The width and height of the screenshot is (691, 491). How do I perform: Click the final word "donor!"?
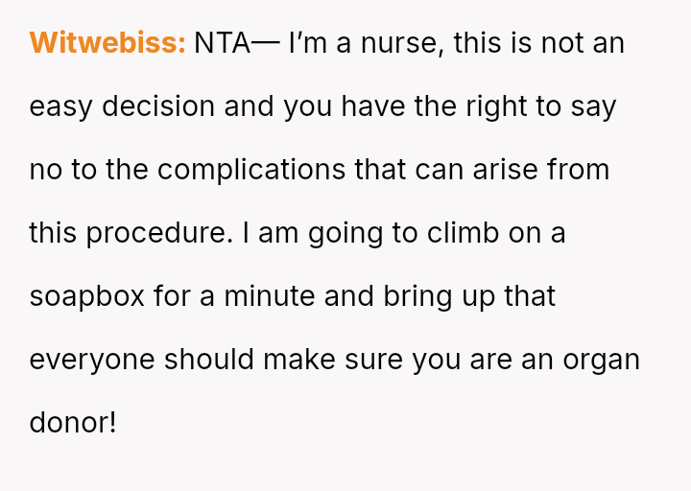click(73, 423)
